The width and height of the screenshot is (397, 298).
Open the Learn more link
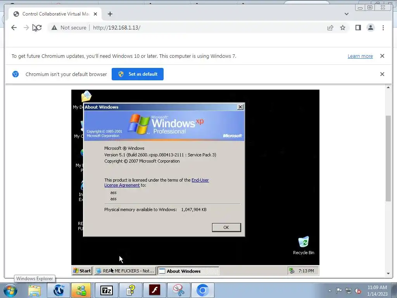click(x=360, y=56)
